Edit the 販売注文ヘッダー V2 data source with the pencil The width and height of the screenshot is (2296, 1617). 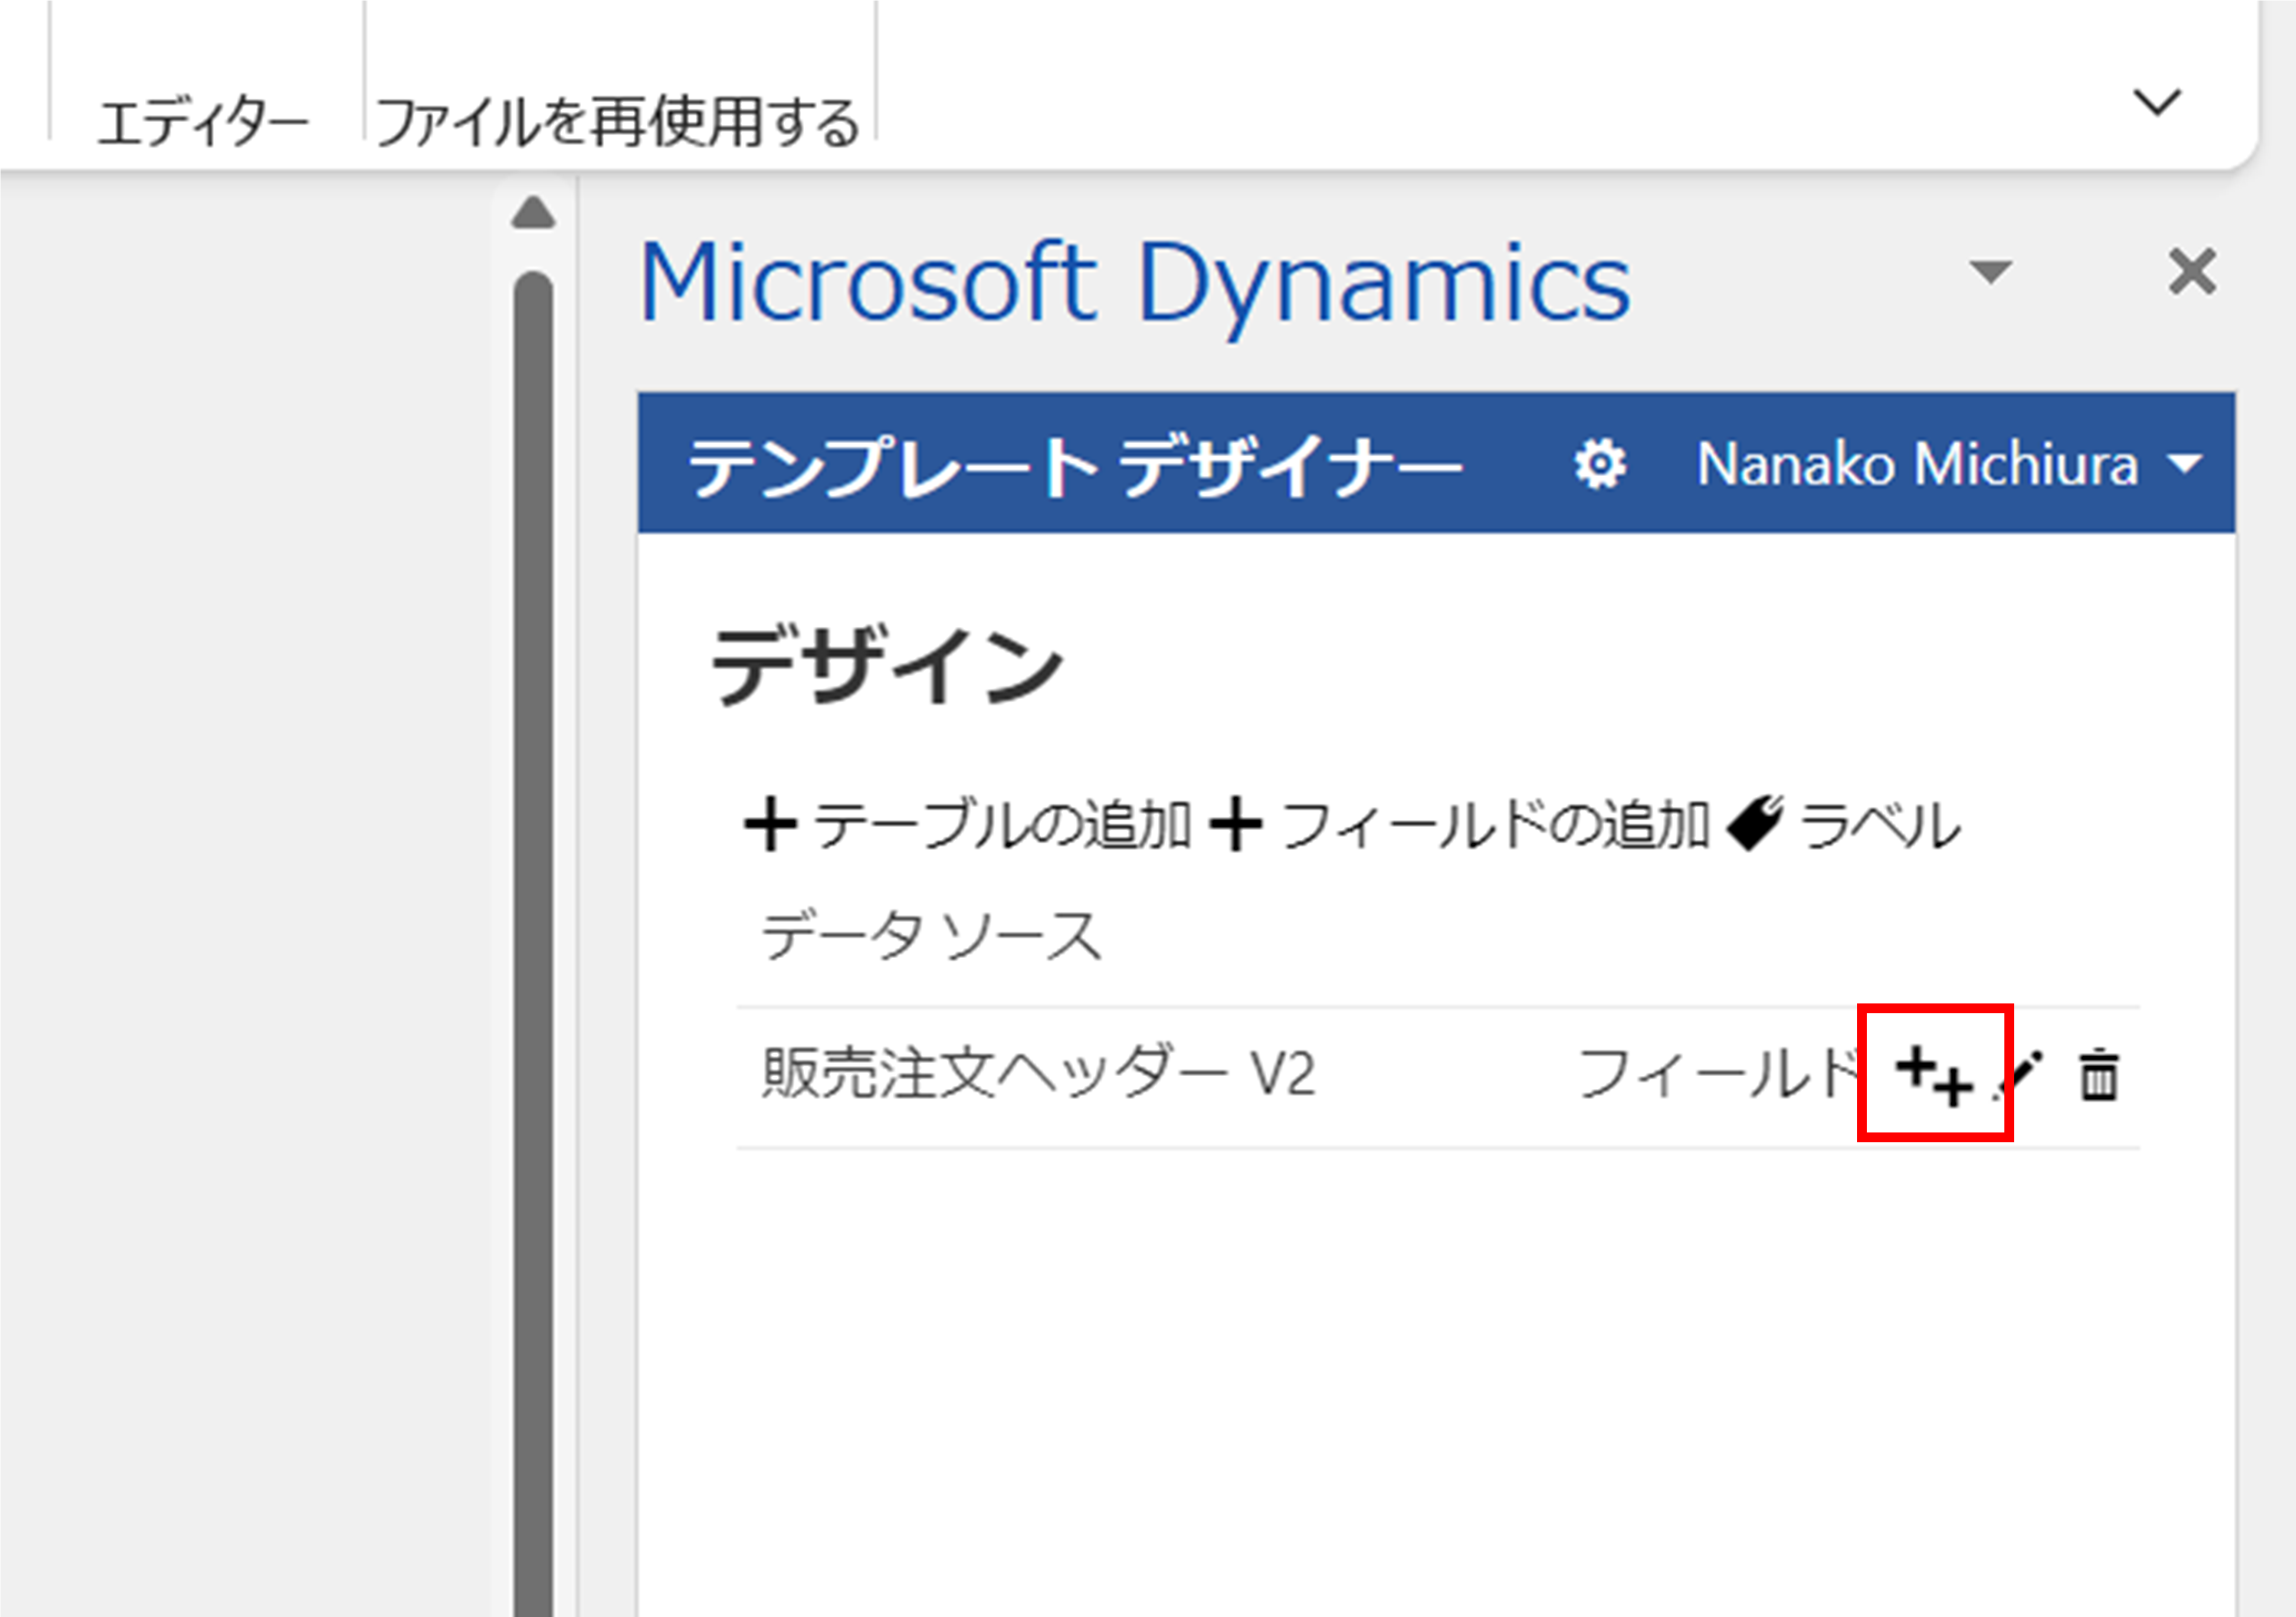click(2018, 1075)
